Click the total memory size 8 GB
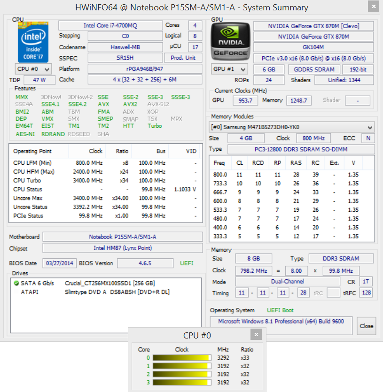 (x=254, y=259)
